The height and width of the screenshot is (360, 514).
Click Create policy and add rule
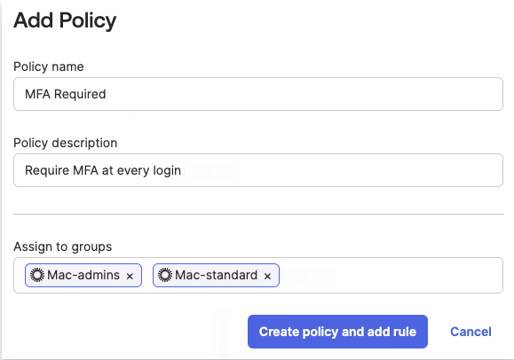click(337, 332)
